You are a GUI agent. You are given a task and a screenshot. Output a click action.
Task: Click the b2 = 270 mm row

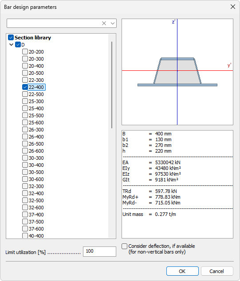(x=147, y=145)
